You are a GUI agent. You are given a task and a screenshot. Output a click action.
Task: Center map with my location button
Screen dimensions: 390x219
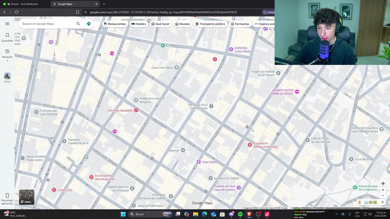point(383,184)
